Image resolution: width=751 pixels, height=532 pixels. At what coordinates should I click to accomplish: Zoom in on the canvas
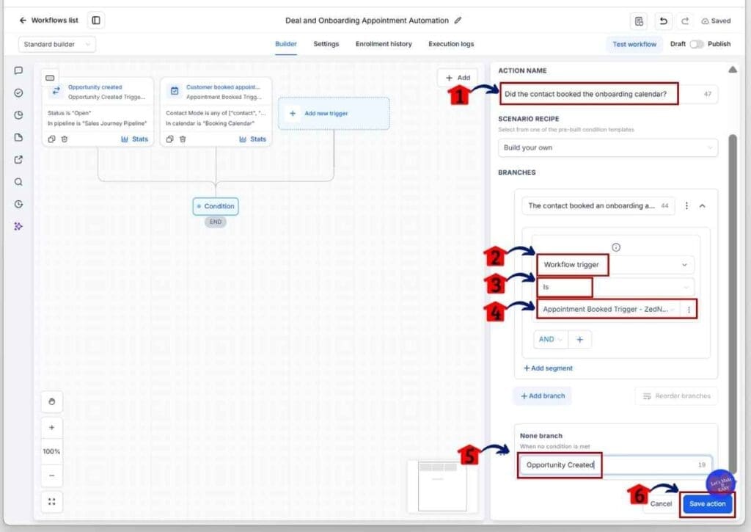[52, 427]
